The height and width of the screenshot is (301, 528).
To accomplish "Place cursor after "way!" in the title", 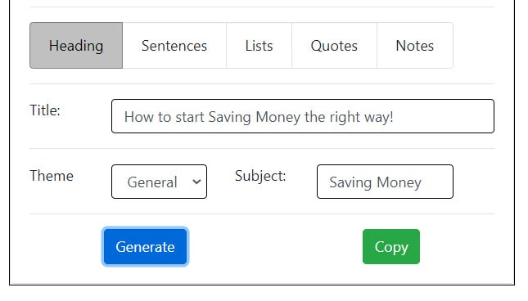I will click(x=394, y=117).
